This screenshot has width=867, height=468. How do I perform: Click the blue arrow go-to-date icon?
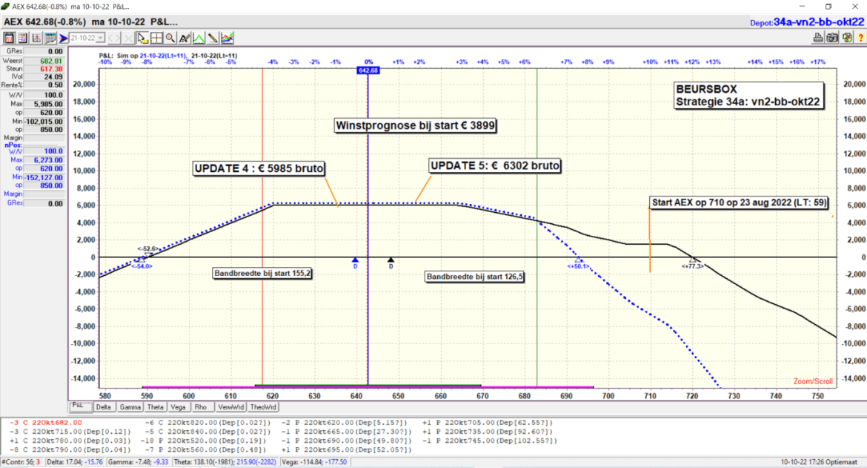pyautogui.click(x=64, y=38)
